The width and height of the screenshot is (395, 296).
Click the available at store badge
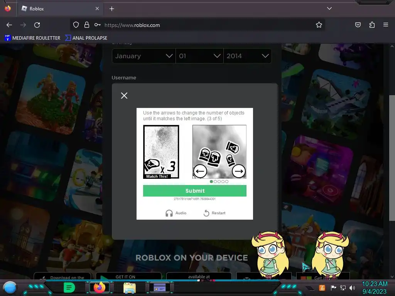pos(199,276)
